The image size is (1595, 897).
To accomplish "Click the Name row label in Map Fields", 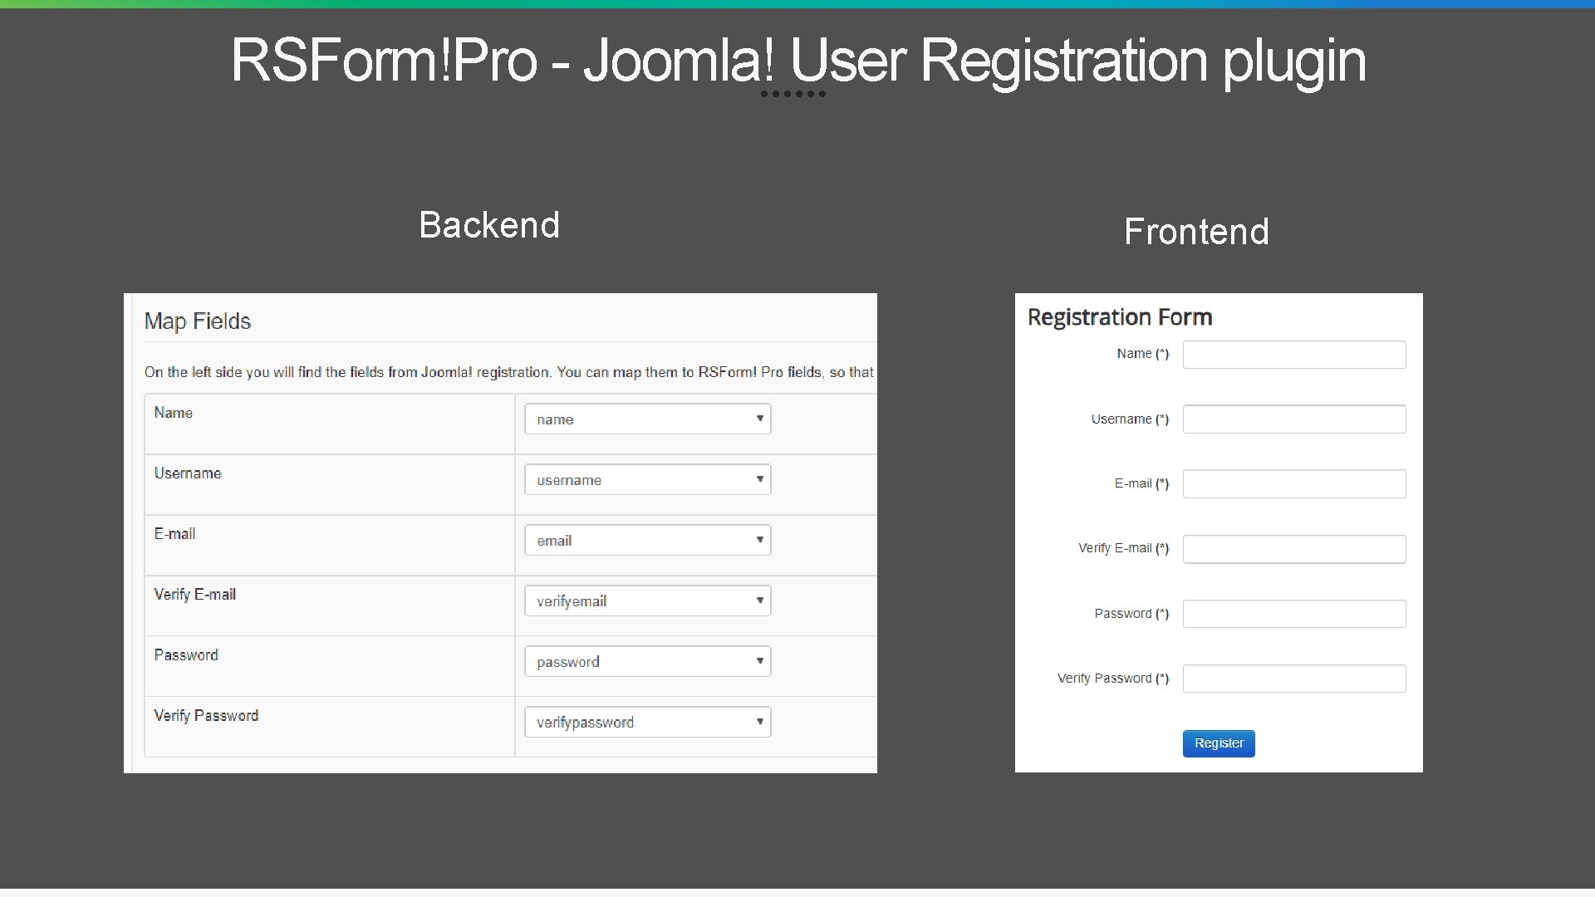I will tap(173, 413).
